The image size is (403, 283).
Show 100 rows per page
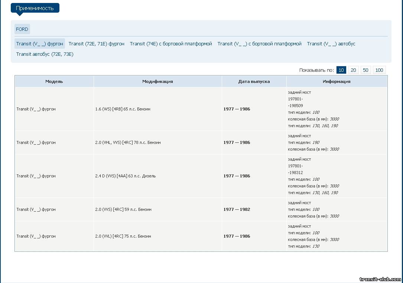(379, 70)
